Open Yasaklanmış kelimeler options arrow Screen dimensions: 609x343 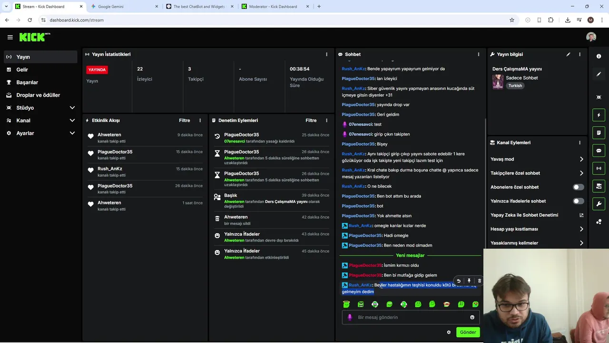point(581,243)
